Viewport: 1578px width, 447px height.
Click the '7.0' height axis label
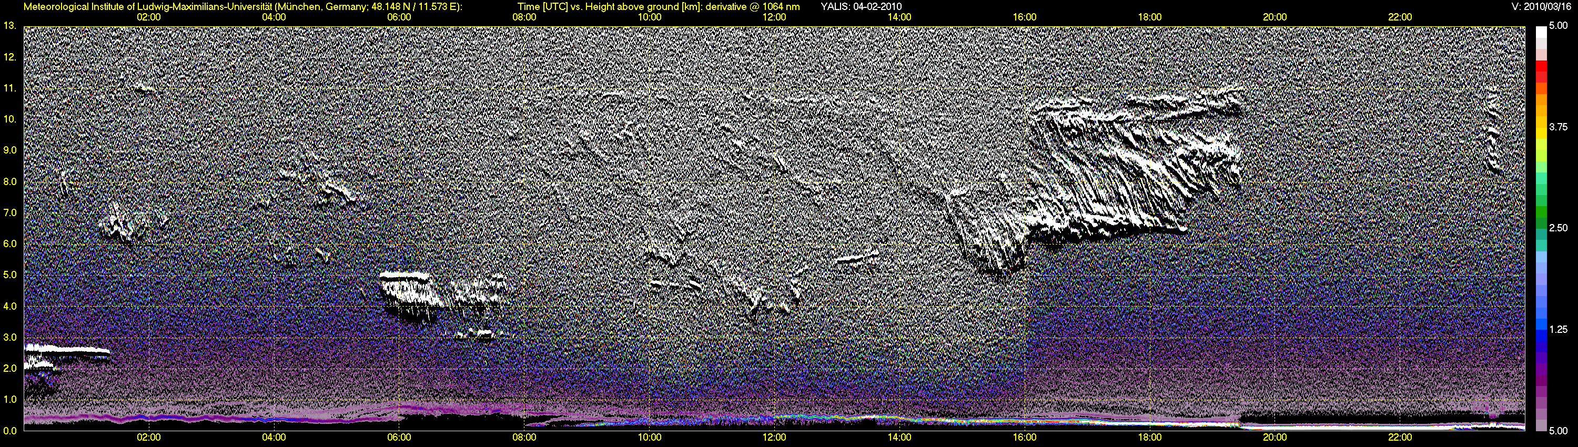10,213
